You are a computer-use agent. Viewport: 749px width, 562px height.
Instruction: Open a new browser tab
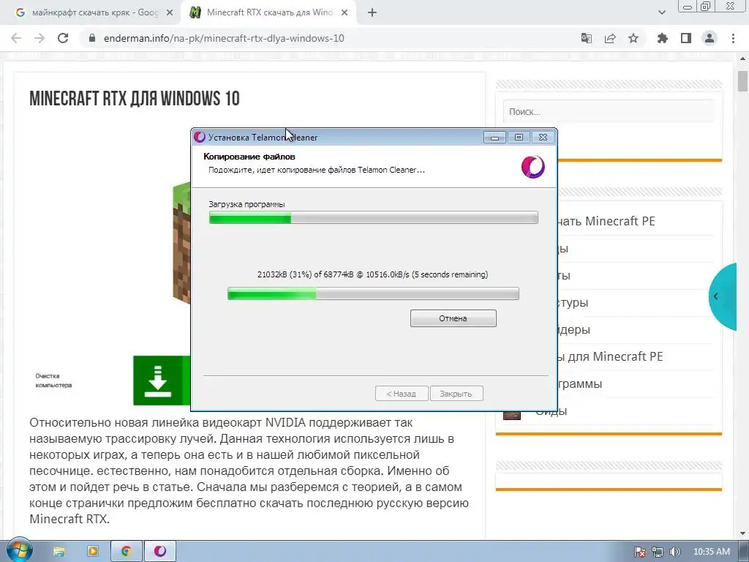pos(372,13)
